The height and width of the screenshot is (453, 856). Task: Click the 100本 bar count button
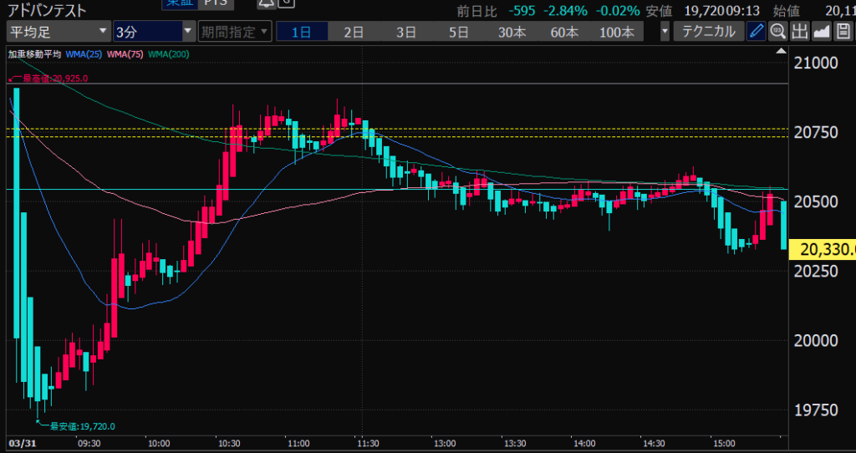pyautogui.click(x=616, y=32)
